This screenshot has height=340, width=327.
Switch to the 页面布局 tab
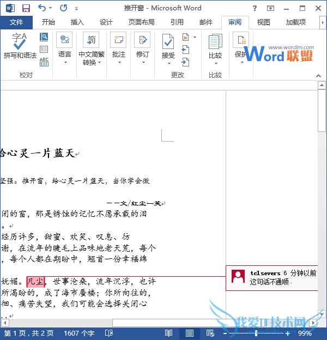click(142, 22)
